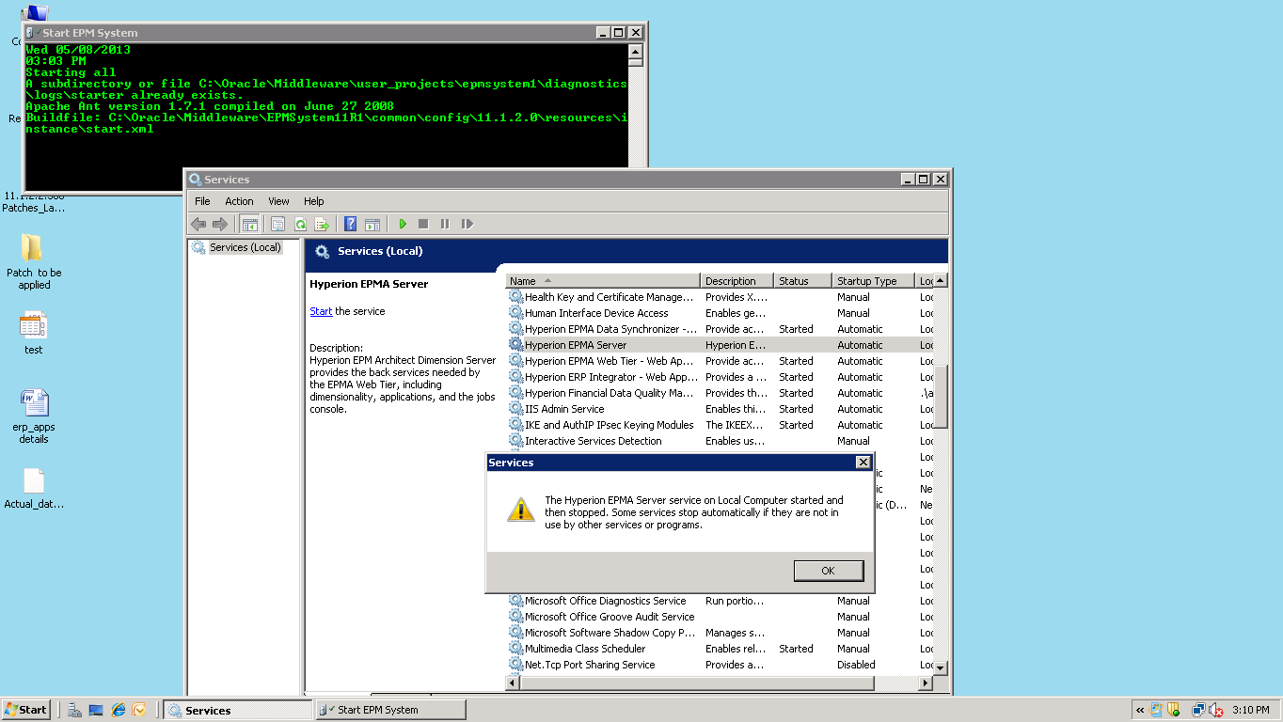Select the 'Actual_dat...' desktop file icon
Image resolution: width=1283 pixels, height=722 pixels.
[x=34, y=488]
